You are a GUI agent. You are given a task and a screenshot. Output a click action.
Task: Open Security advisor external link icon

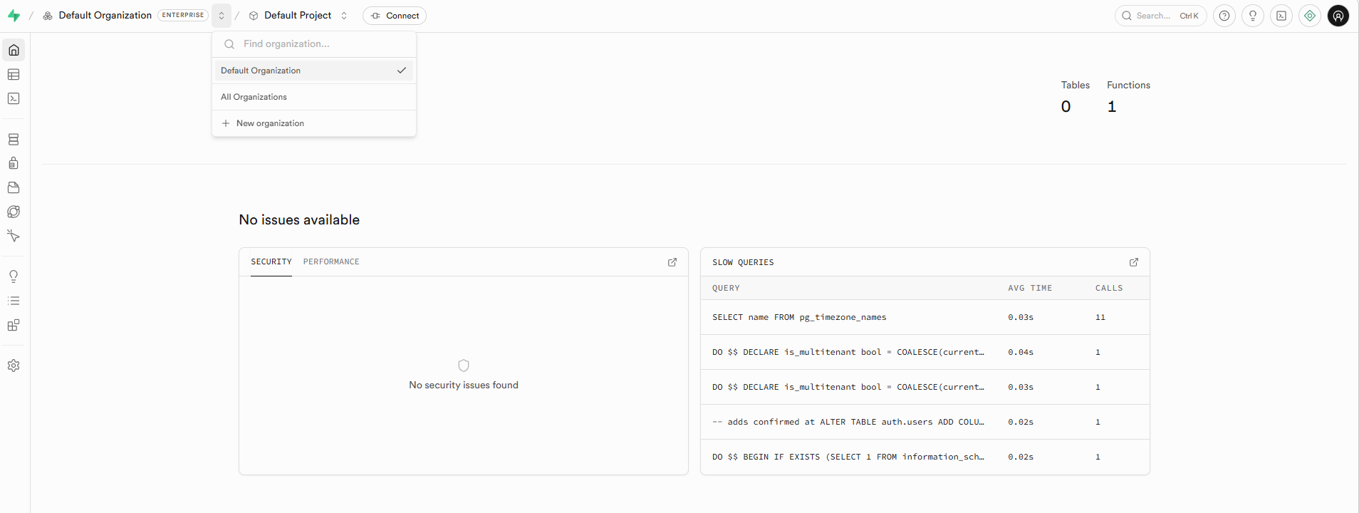tap(672, 262)
